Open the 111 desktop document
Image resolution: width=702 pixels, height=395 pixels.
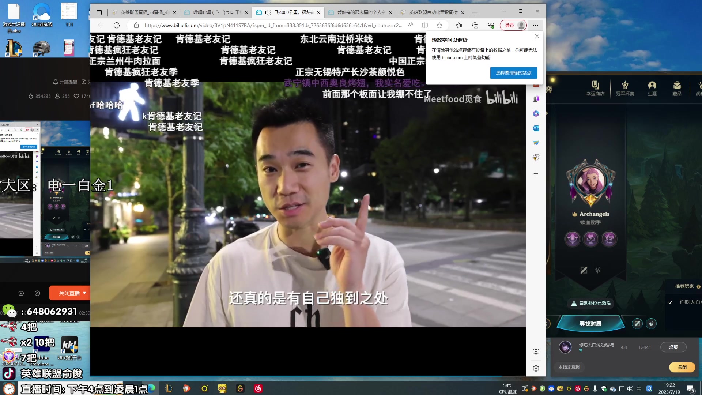(x=69, y=15)
